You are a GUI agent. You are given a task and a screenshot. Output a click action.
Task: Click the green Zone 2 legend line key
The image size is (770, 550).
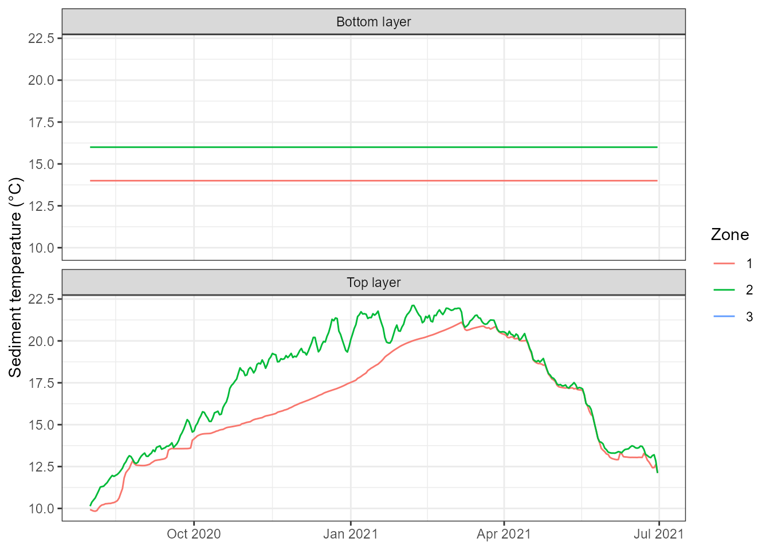(x=724, y=290)
